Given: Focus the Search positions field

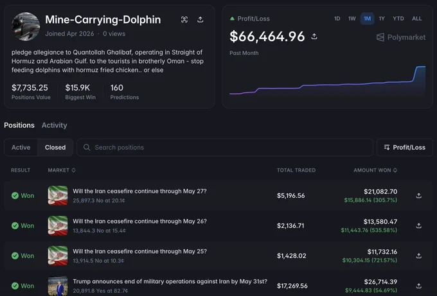Looking at the screenshot, I should [x=225, y=147].
